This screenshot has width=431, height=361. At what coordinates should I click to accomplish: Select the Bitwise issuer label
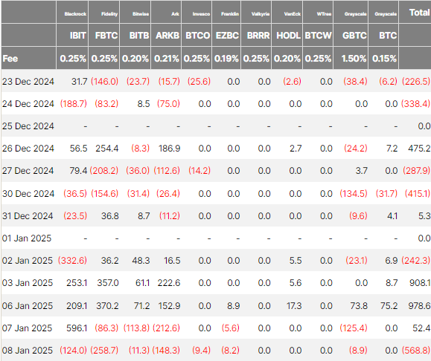coord(141,14)
